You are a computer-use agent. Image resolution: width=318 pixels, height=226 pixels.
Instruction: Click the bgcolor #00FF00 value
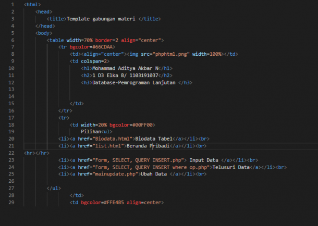tap(142, 125)
